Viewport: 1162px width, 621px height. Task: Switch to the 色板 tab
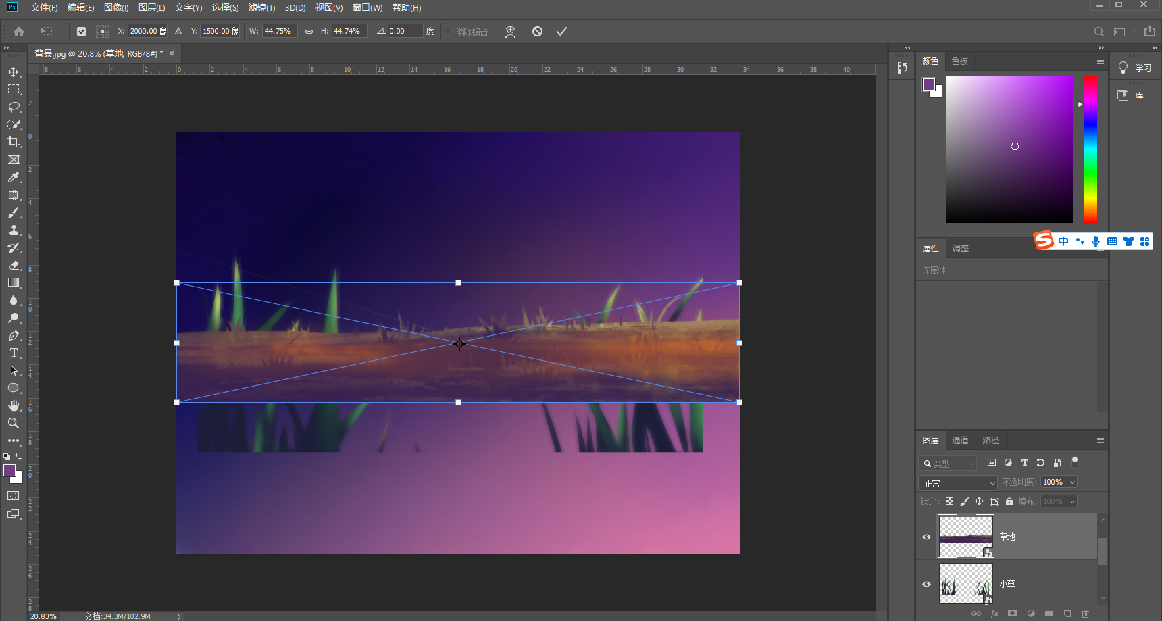click(959, 61)
